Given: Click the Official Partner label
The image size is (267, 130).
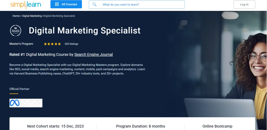Looking at the screenshot, I should tap(19, 89).
